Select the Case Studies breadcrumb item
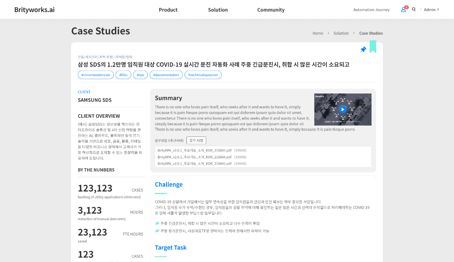This screenshot has height=262, width=454. [371, 33]
